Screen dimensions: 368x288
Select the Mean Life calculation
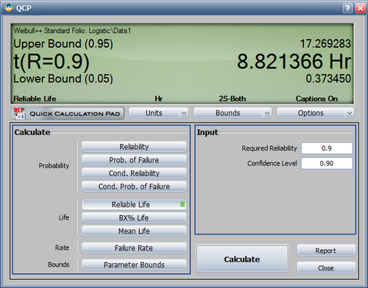click(134, 231)
